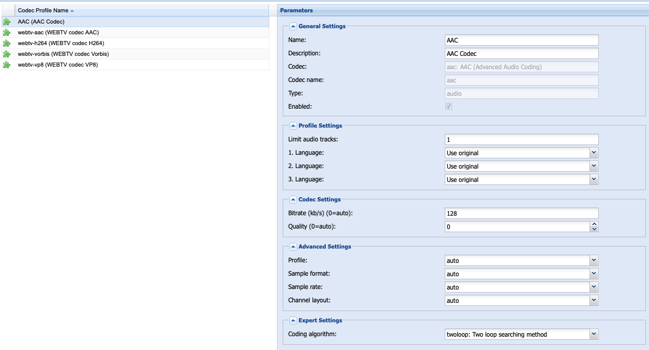Screen dimensions: 649x350
Task: Click the puzzle icon for webtv-vp8 profile
Action: pyautogui.click(x=6, y=65)
